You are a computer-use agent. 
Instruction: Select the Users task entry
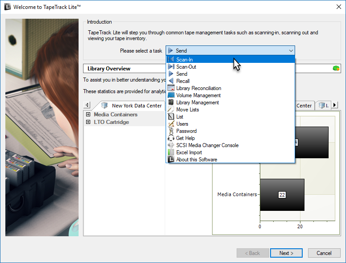(230, 124)
